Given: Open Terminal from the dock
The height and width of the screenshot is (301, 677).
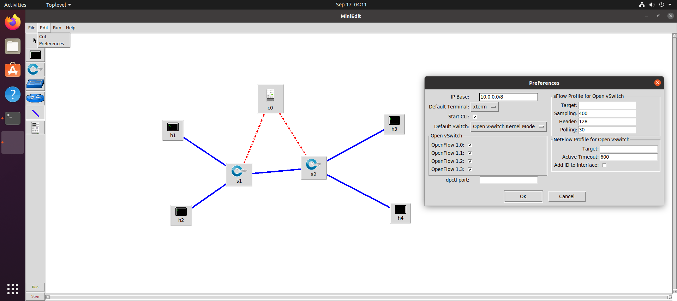Looking at the screenshot, I should [x=13, y=118].
